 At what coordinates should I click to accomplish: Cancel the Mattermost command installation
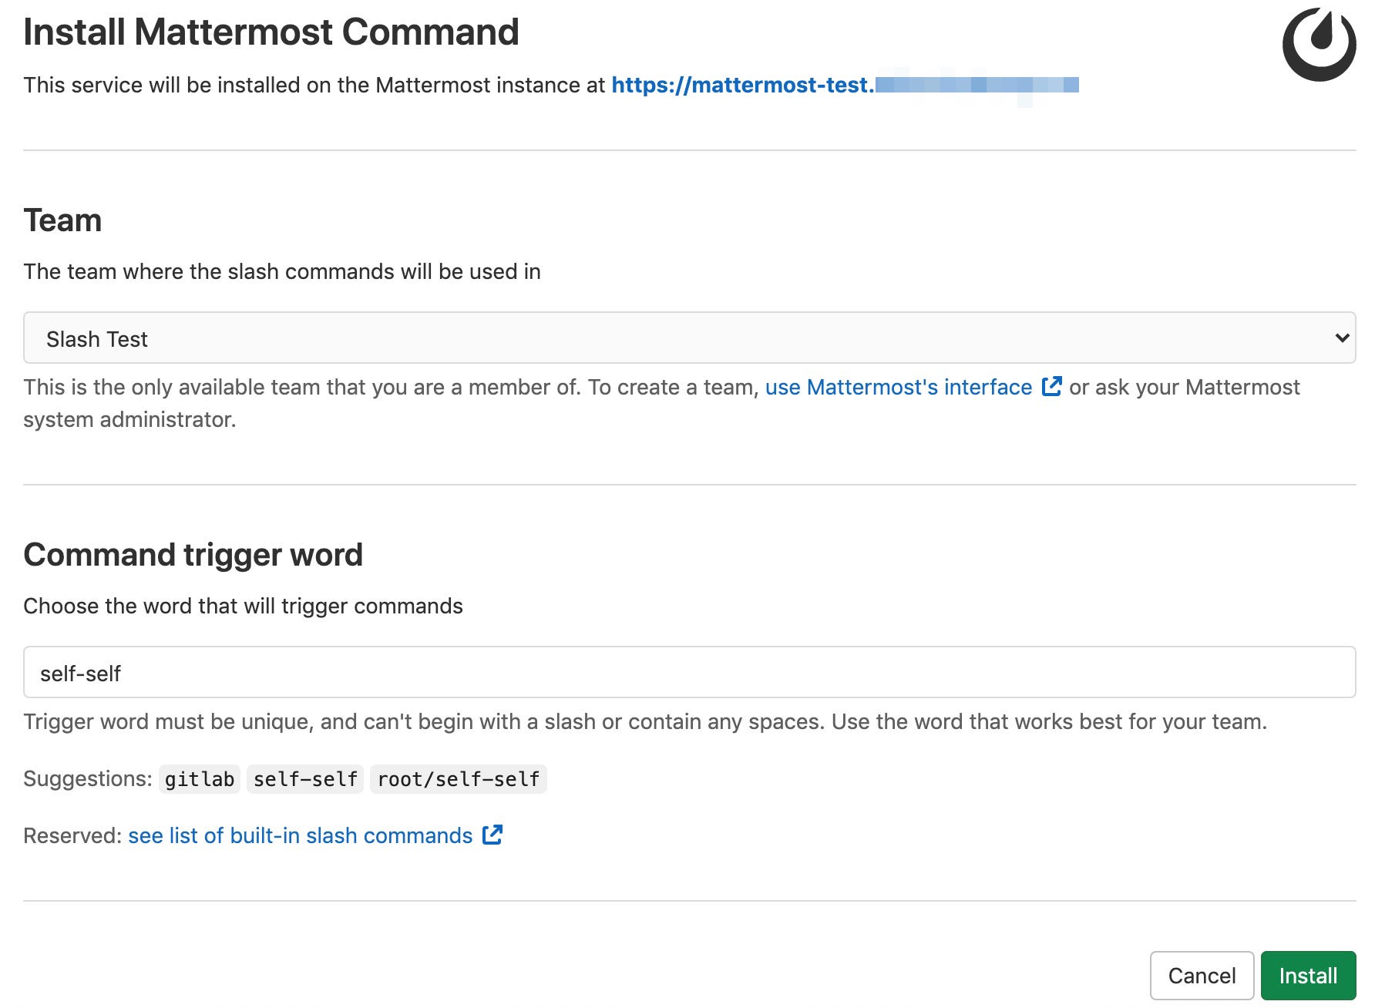(1202, 976)
